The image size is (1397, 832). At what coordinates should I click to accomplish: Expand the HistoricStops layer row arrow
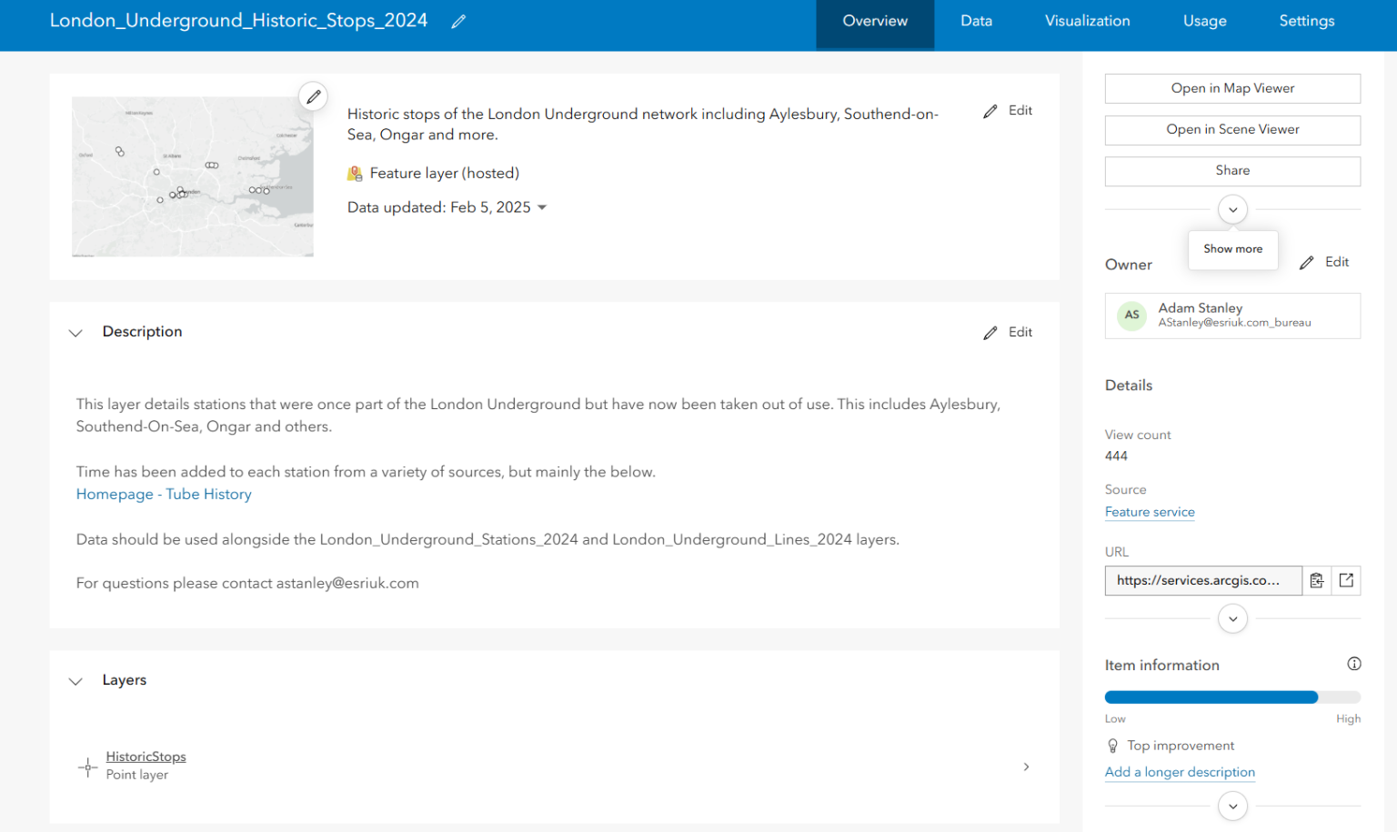pyautogui.click(x=1026, y=767)
